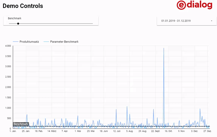This screenshot has width=217, height=137.
Task: Click the Produktumsatz legend line marker
Action: tap(16, 42)
